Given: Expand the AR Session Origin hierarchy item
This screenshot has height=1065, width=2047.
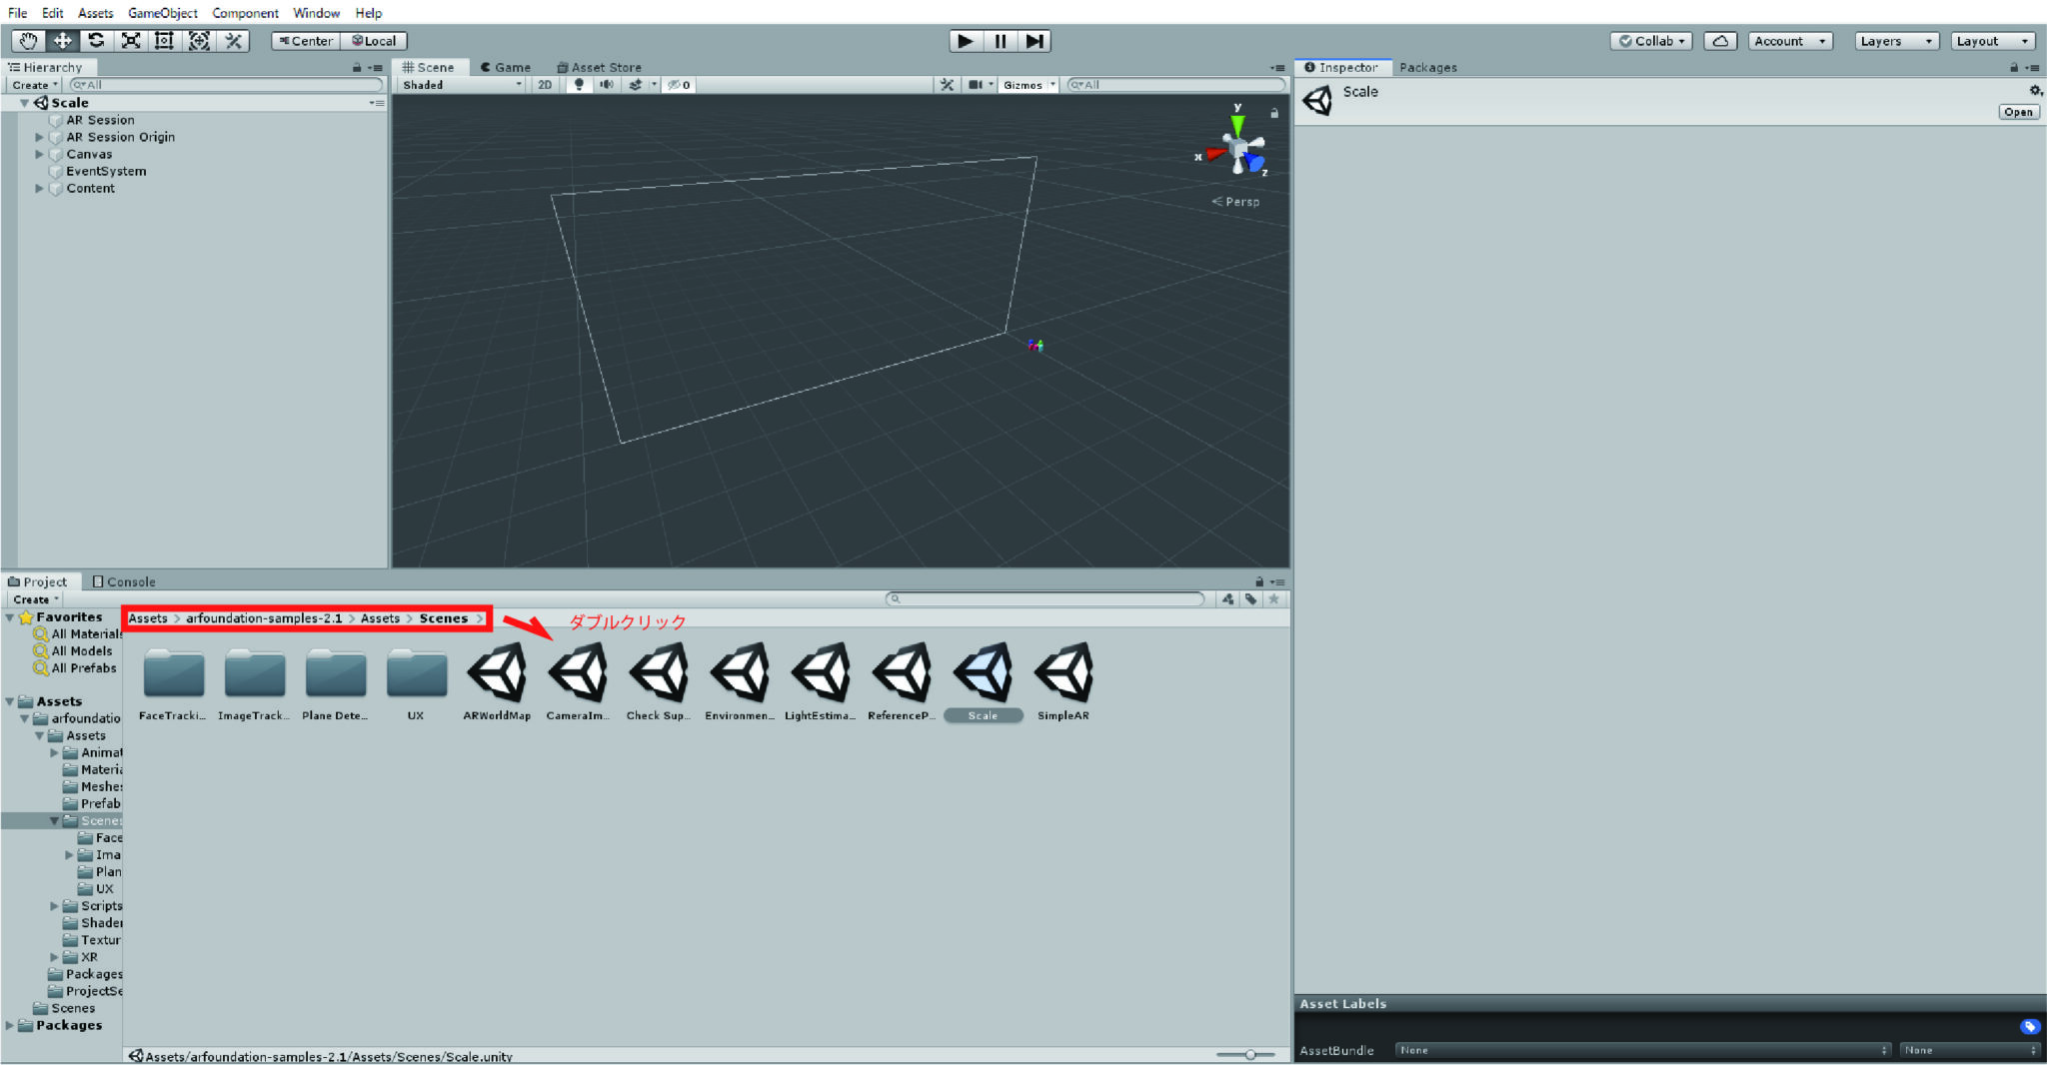Looking at the screenshot, I should 40,137.
